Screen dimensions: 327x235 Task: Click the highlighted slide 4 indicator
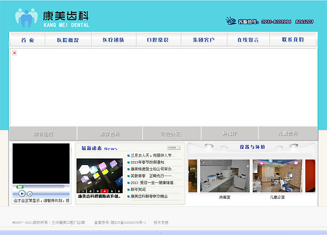tap(105, 191)
